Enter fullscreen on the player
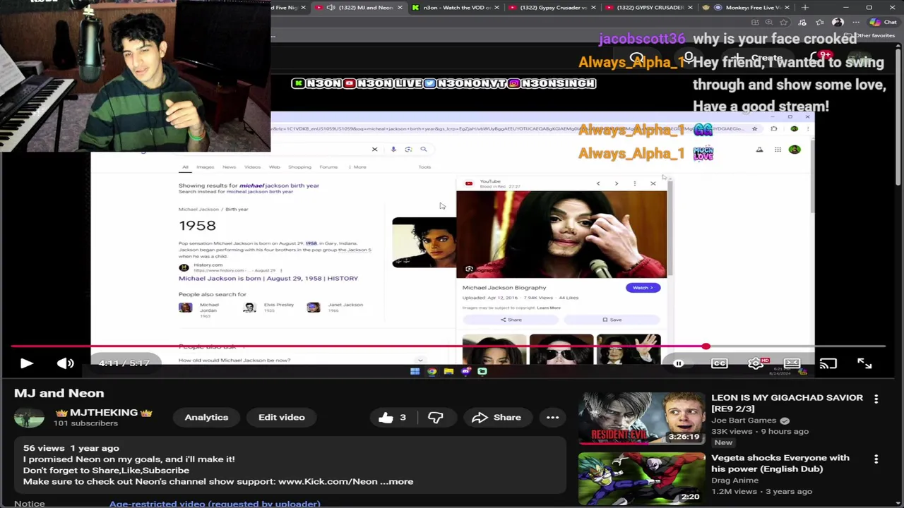The height and width of the screenshot is (508, 904). point(864,363)
